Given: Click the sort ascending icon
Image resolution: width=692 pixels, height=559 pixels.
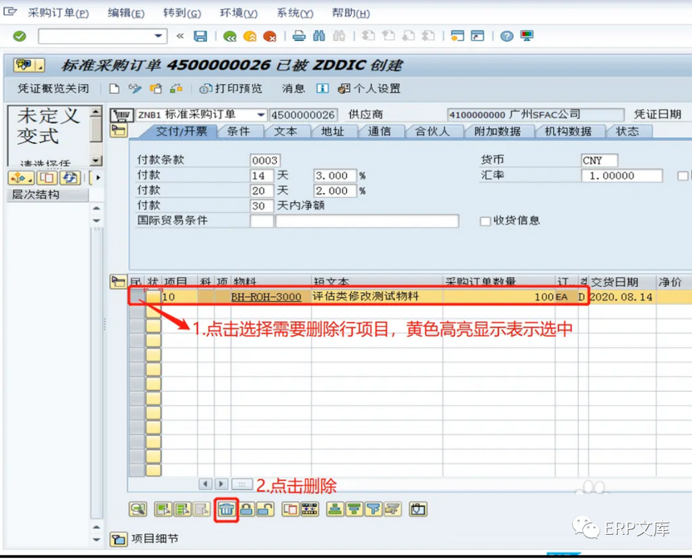Looking at the screenshot, I should 334,509.
